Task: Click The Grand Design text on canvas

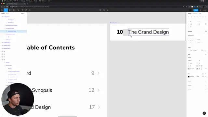Action: coord(149,32)
